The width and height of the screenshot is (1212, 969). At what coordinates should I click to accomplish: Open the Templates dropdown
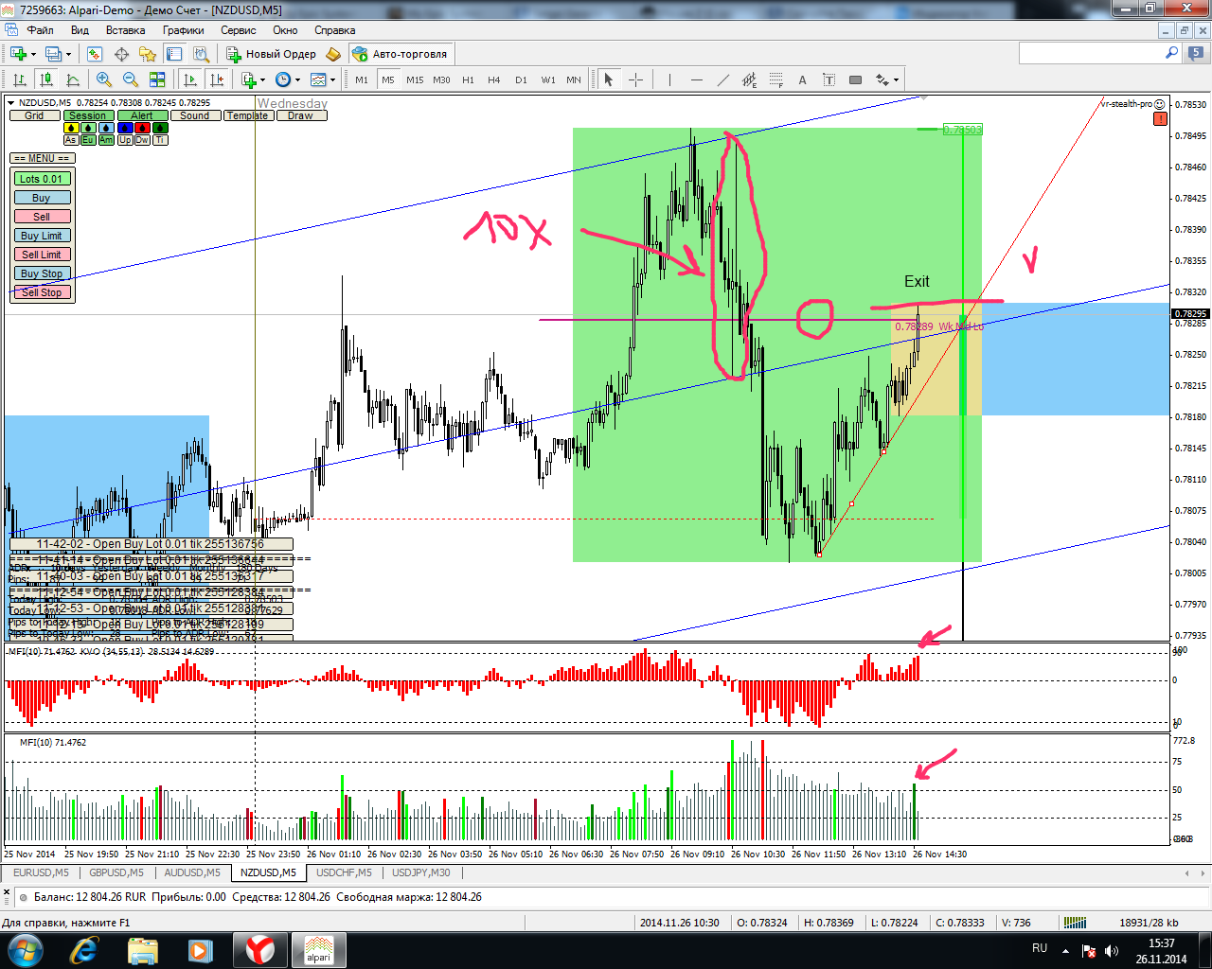(x=323, y=79)
